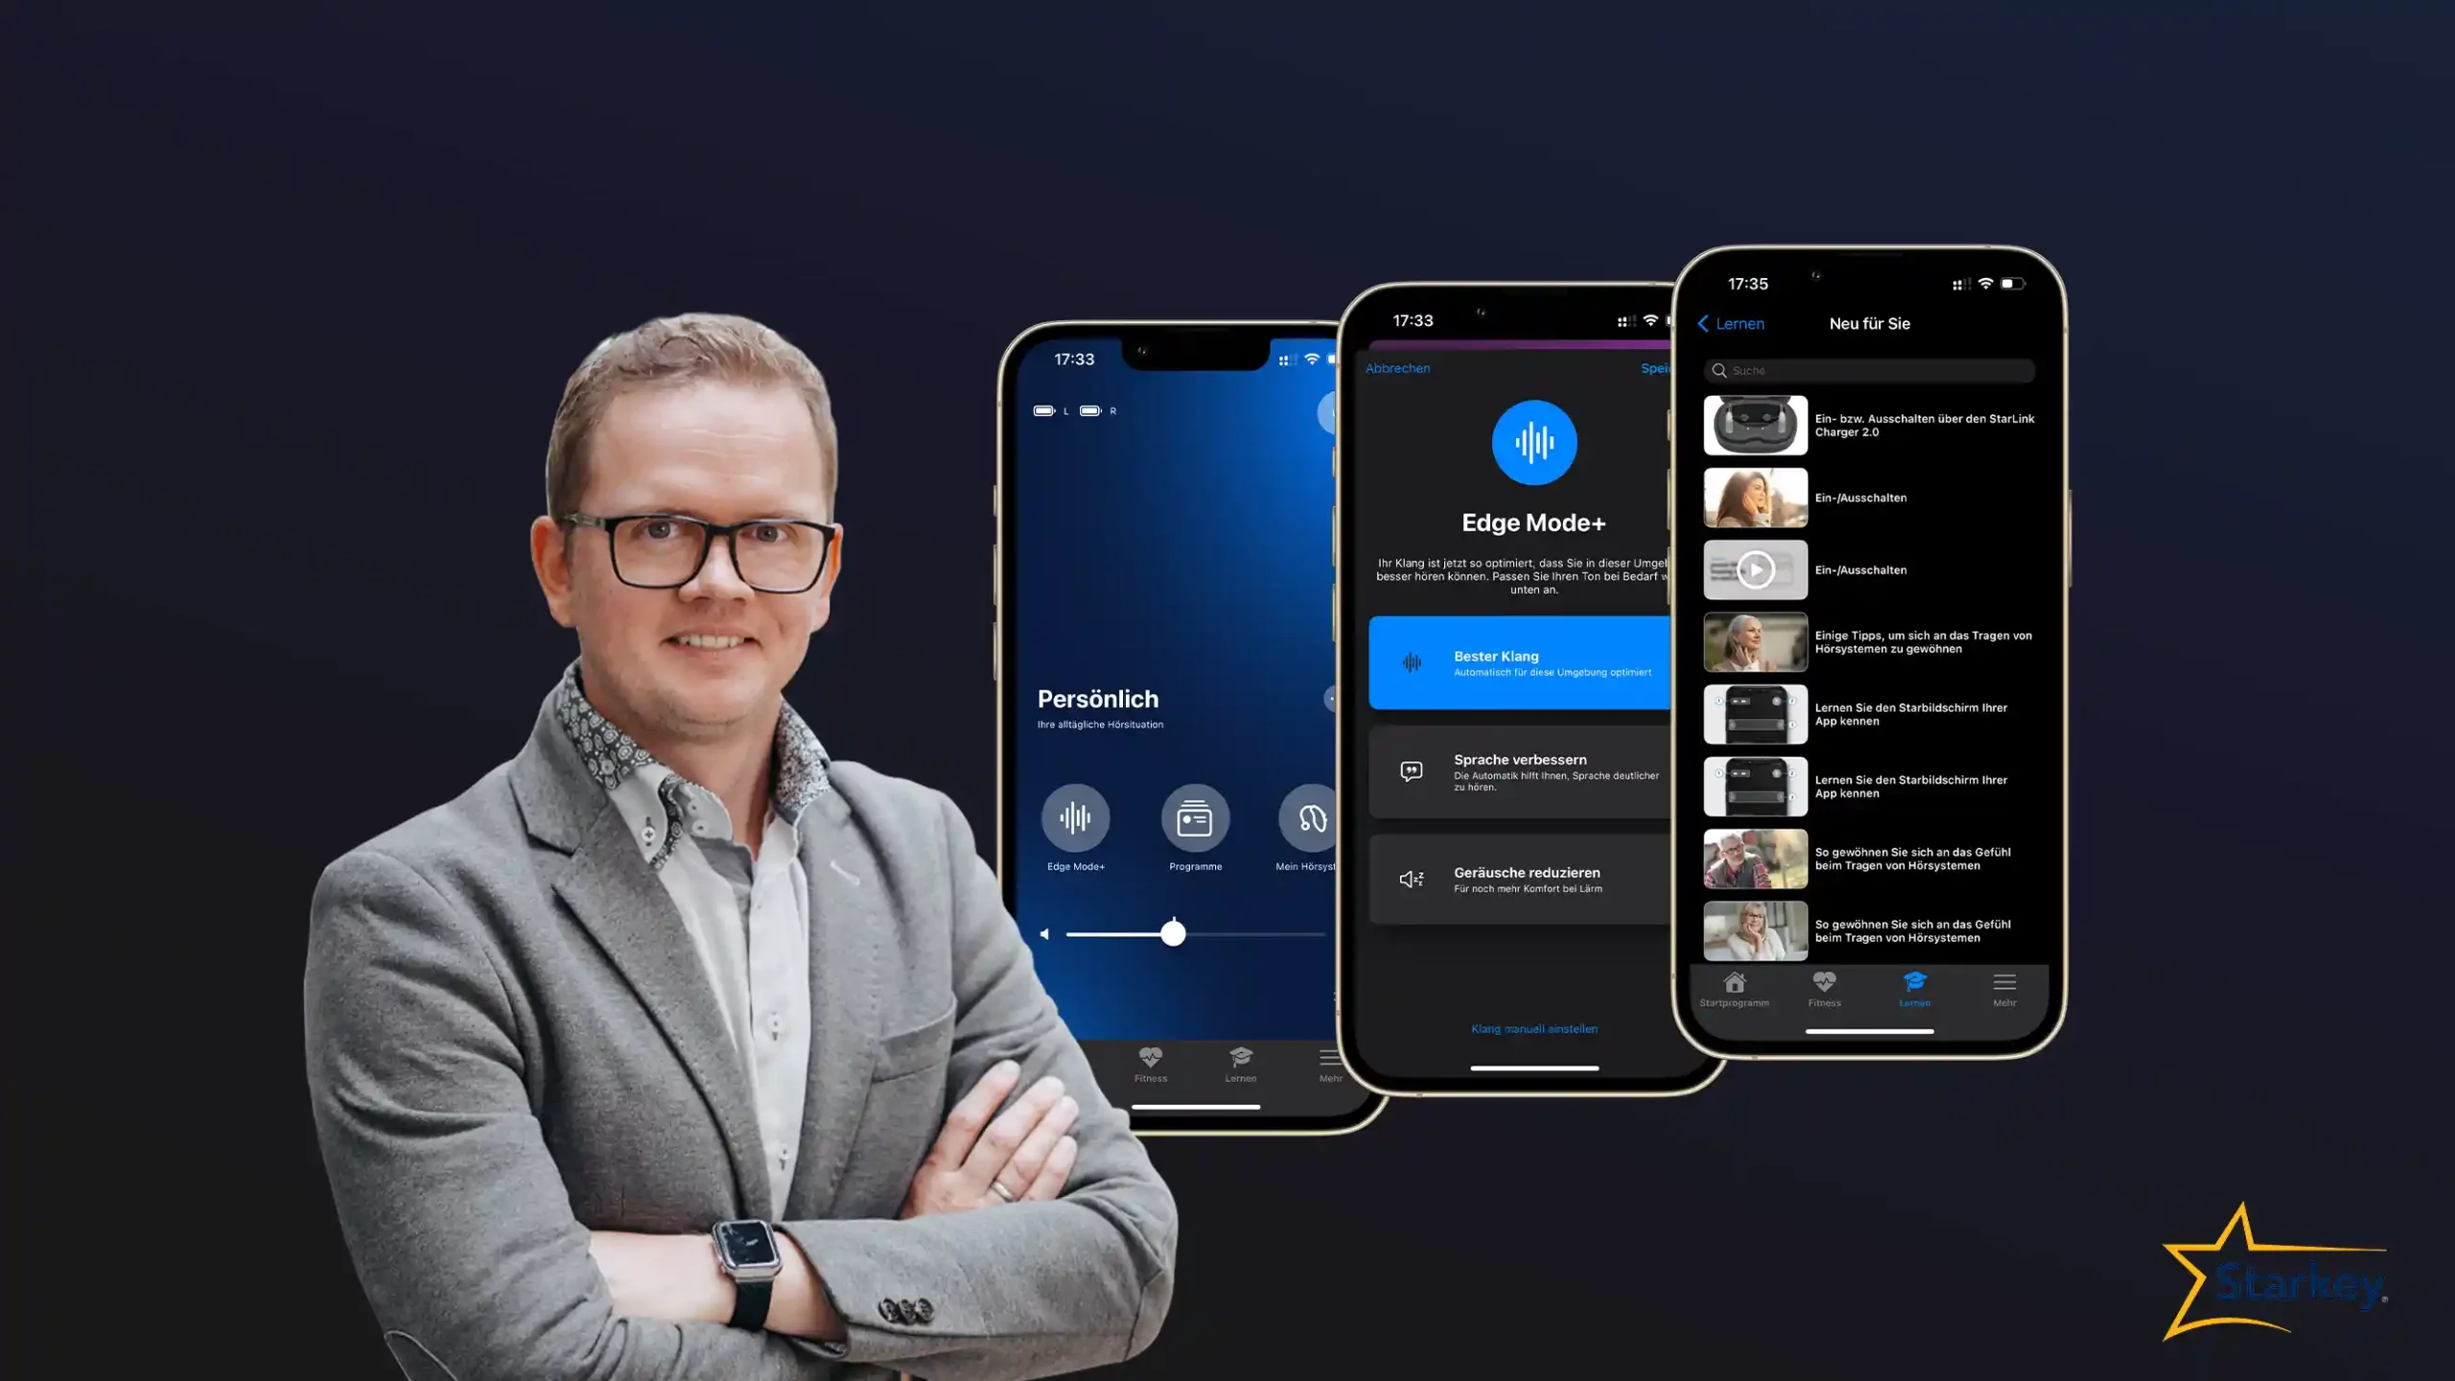Adjust the volume slider control
Screen dimensions: 2455x1381
tap(1174, 932)
